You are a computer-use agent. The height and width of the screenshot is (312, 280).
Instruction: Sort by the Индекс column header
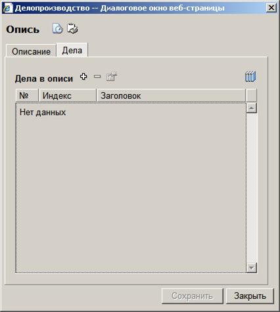click(x=68, y=95)
